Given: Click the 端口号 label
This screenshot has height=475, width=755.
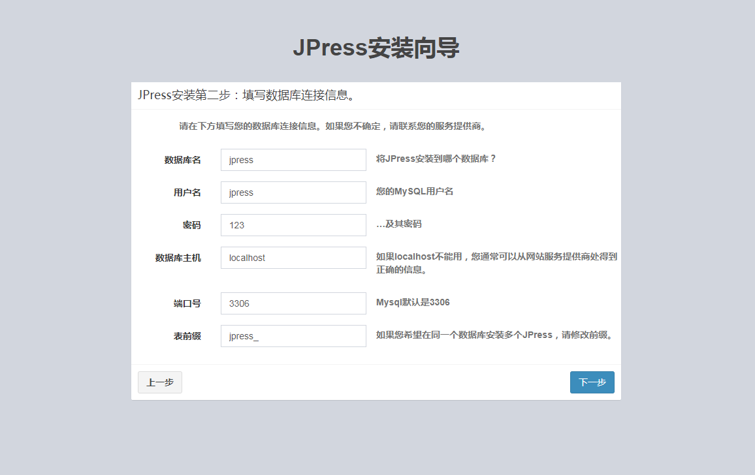Looking at the screenshot, I should point(187,304).
